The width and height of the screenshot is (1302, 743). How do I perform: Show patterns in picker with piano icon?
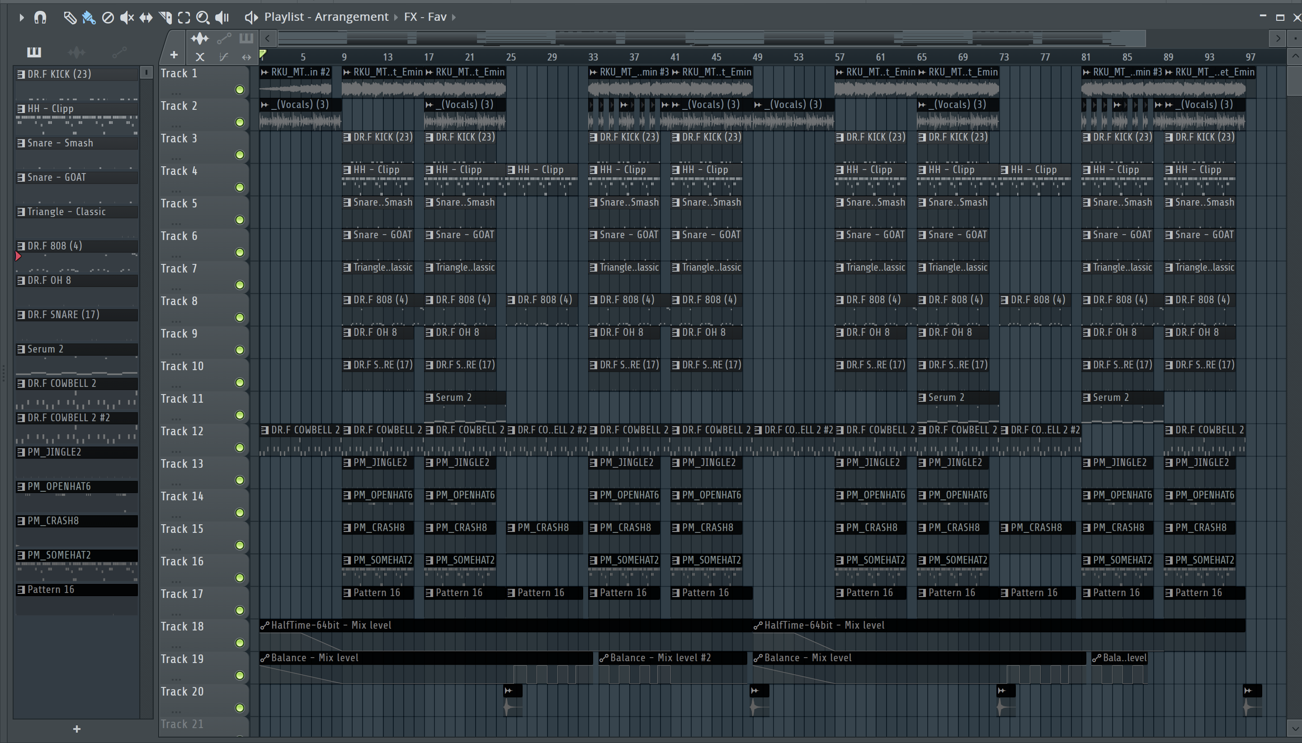[x=34, y=52]
